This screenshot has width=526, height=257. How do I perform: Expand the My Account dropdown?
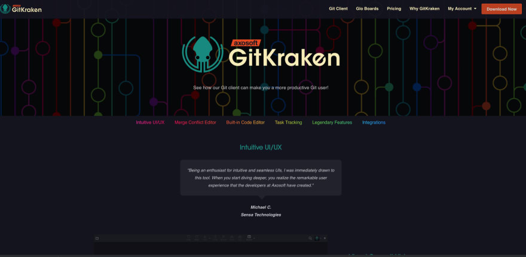[x=462, y=9]
